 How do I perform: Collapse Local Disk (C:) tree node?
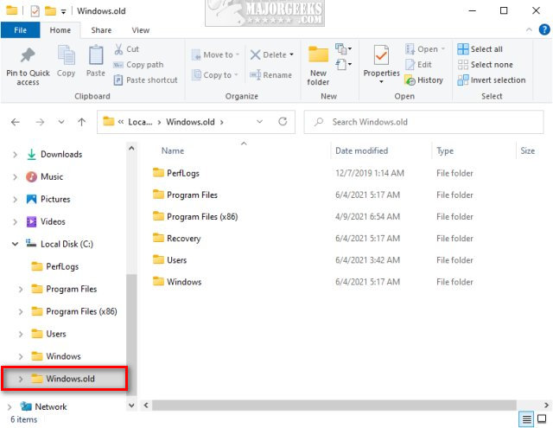click(x=15, y=244)
